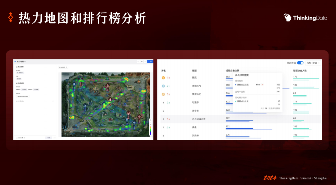Select the 偶像 topic row
The image size is (336, 185).
tap(241, 127)
